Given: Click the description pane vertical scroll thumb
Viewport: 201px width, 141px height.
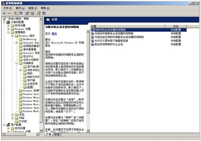Looking at the screenshot, I should (x=88, y=73).
